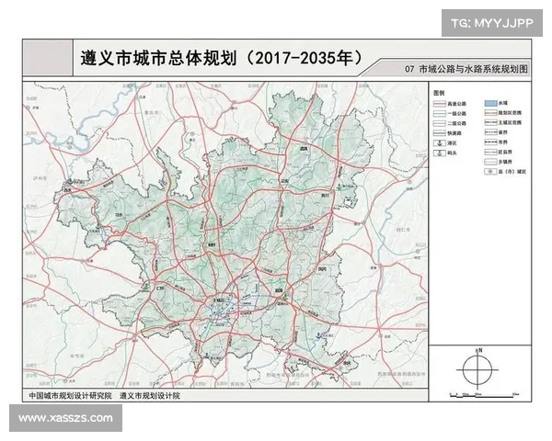Click the blue 水域 legend swatch
This screenshot has height=441, width=552.
pyautogui.click(x=490, y=103)
